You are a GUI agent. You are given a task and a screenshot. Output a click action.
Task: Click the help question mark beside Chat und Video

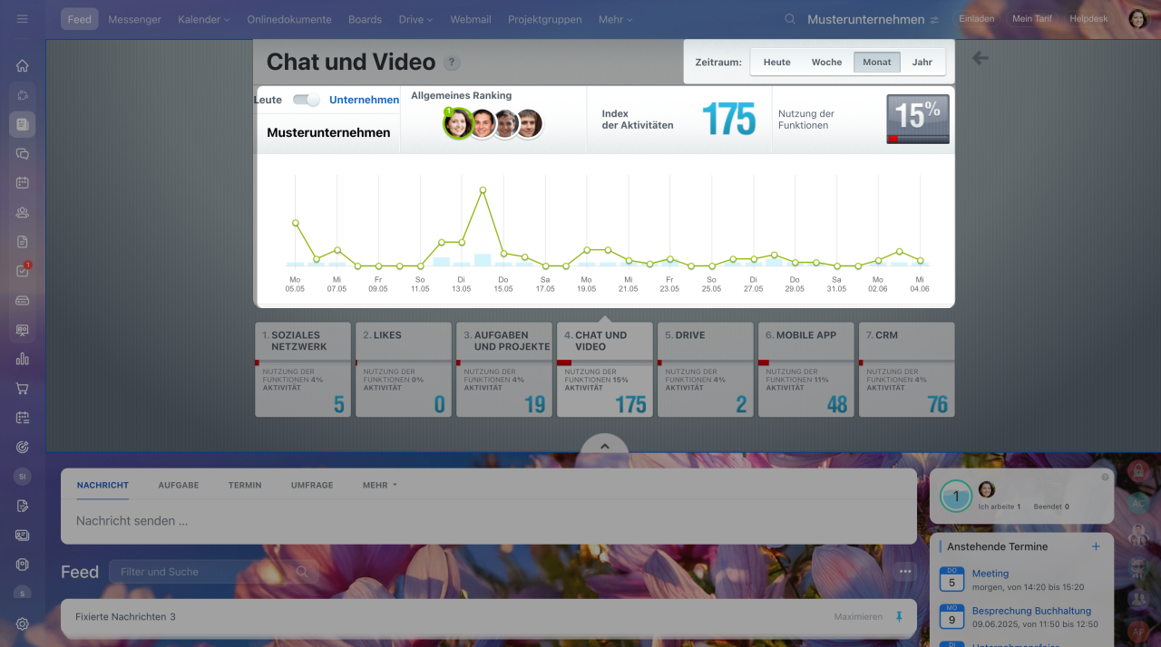point(452,63)
